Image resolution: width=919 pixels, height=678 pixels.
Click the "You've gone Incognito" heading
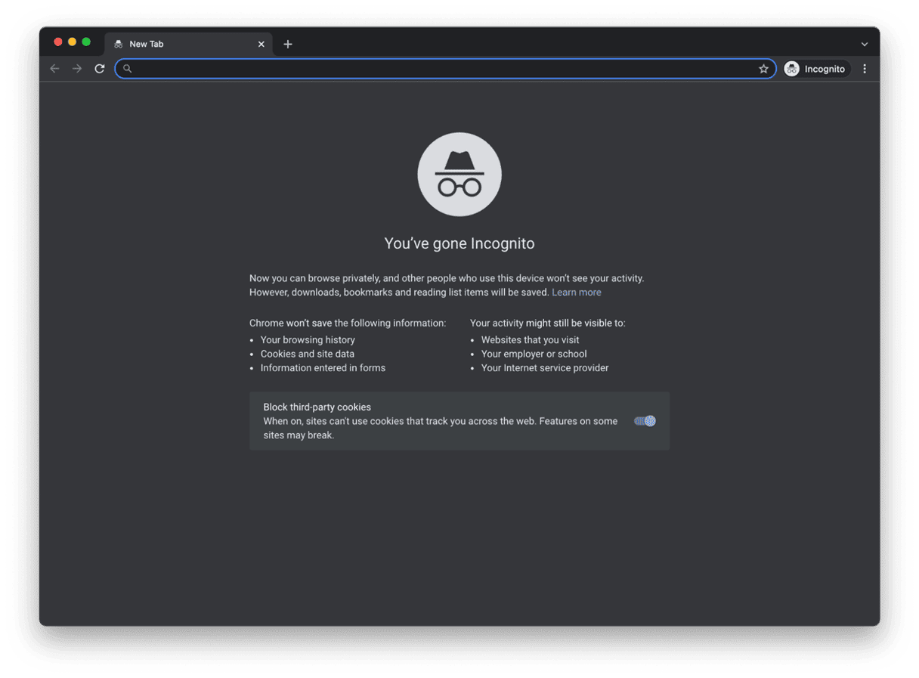[460, 243]
